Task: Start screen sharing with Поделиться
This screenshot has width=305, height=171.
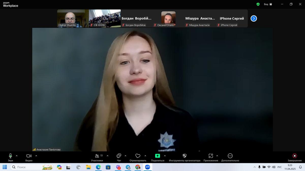Action: [158, 156]
